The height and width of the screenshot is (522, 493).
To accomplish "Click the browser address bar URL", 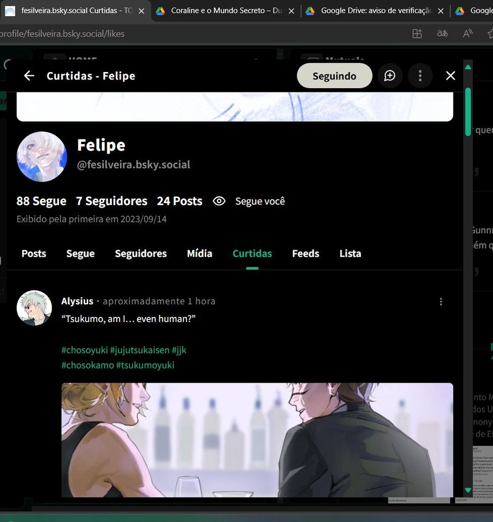I will (62, 33).
